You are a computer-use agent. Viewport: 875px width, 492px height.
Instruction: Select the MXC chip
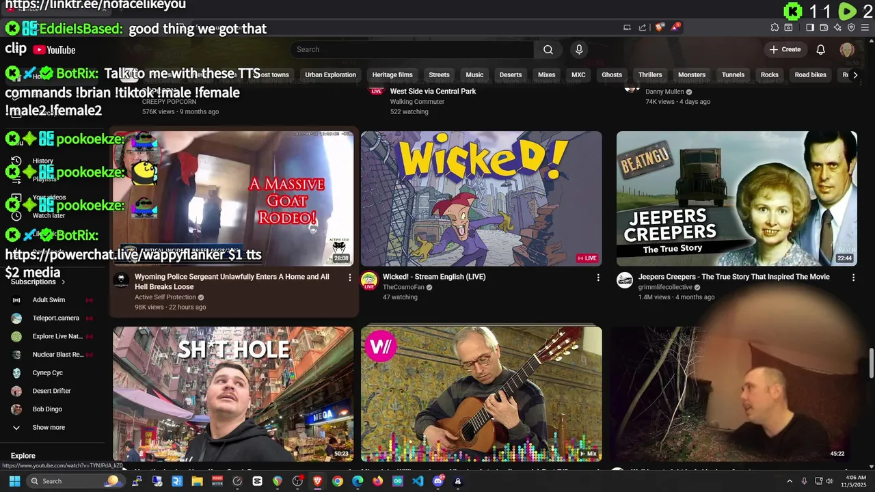pos(578,74)
